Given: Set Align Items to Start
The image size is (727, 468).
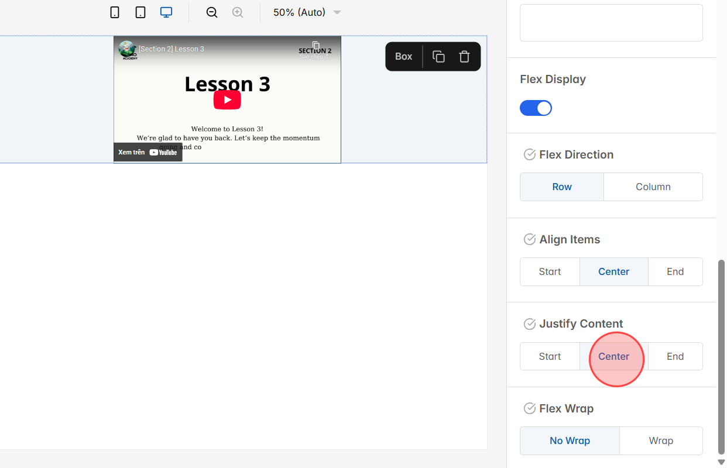Looking at the screenshot, I should point(549,271).
